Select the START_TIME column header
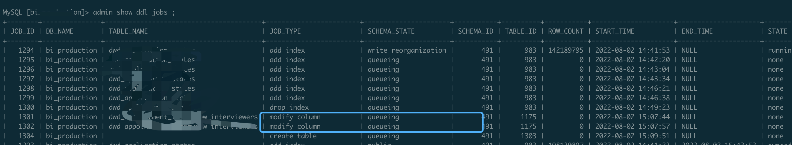Screen dimensions: 792x145 click(x=615, y=31)
